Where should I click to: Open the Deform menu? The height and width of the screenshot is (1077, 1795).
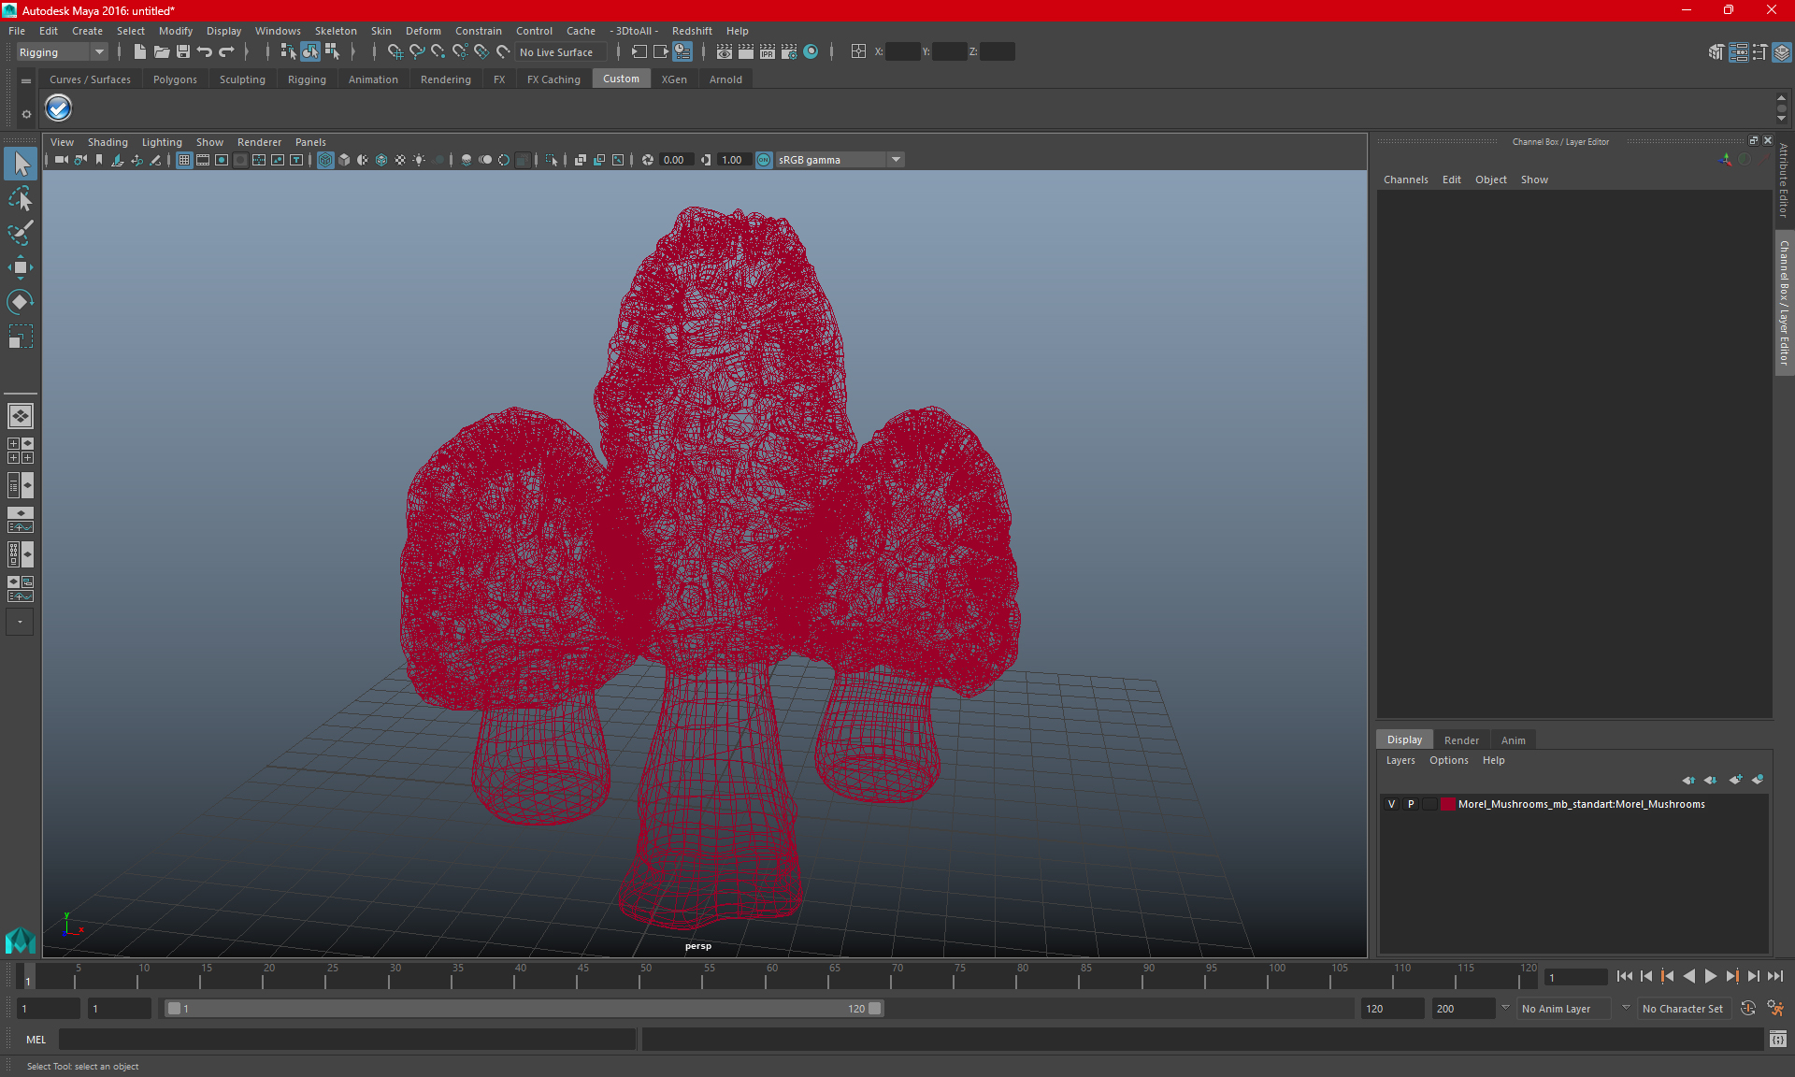pyautogui.click(x=423, y=31)
